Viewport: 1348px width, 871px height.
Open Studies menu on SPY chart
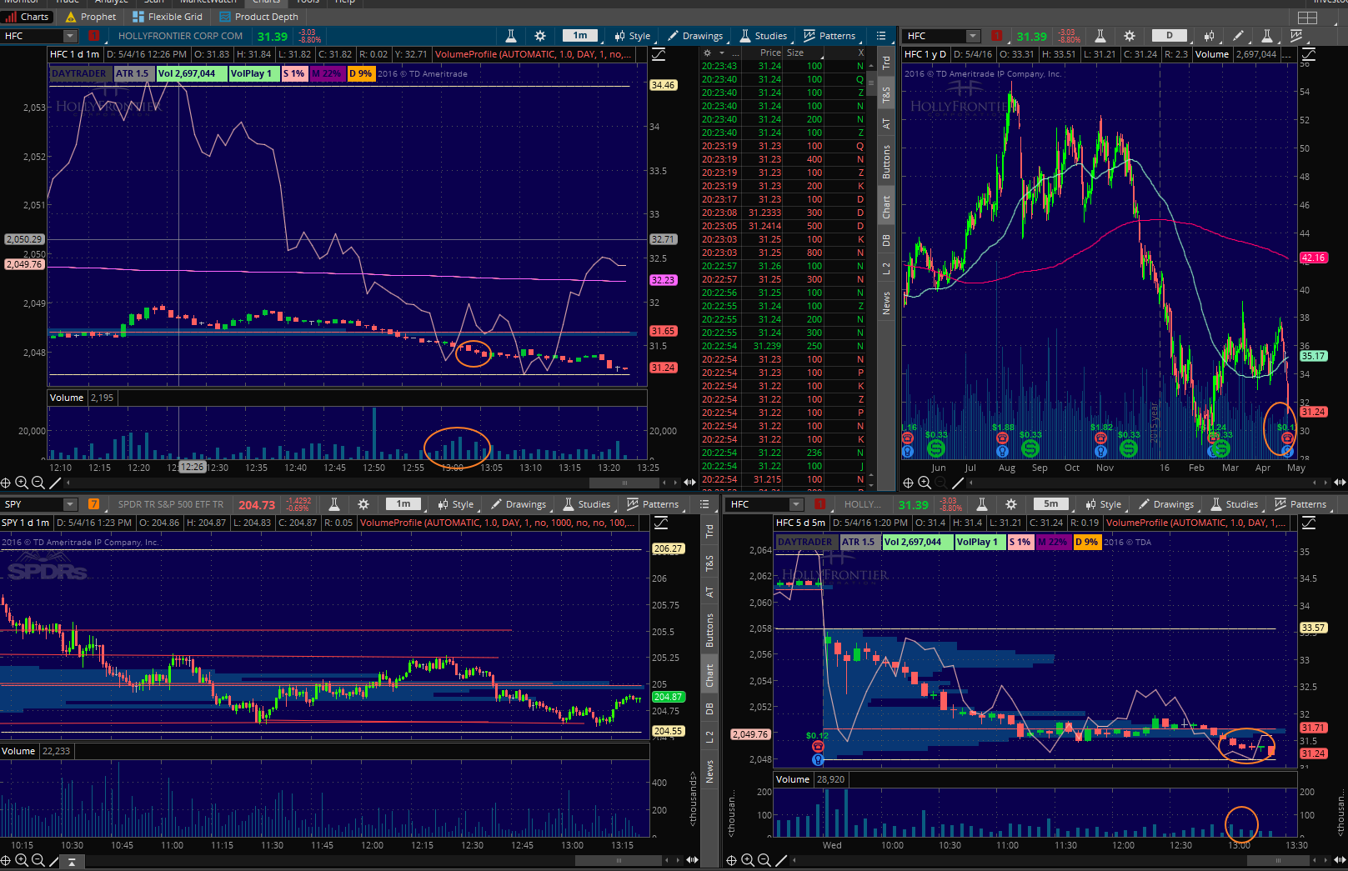coord(586,504)
